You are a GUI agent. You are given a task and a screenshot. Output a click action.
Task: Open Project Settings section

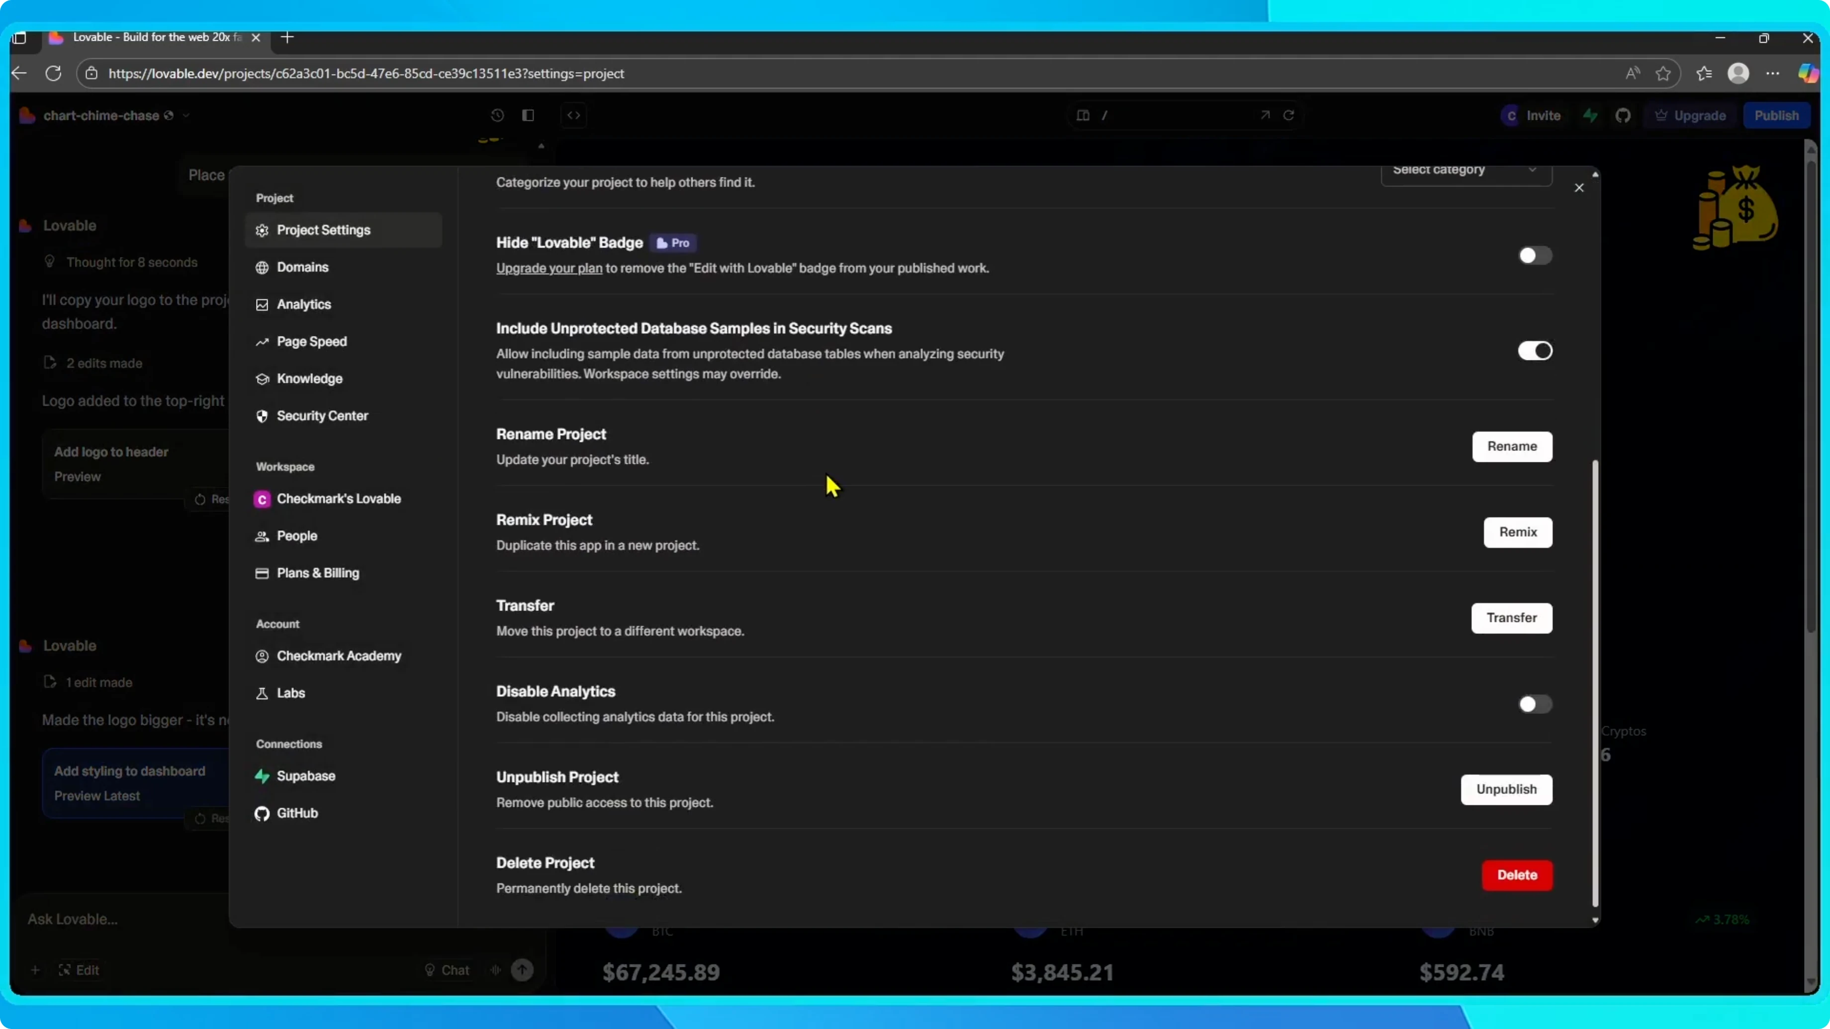point(343,230)
